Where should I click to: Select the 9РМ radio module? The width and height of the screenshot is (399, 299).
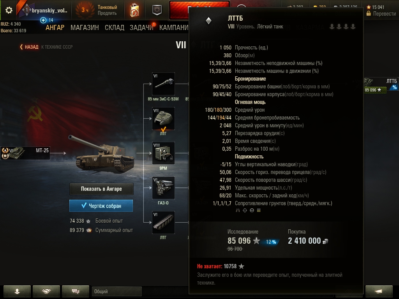[163, 153]
